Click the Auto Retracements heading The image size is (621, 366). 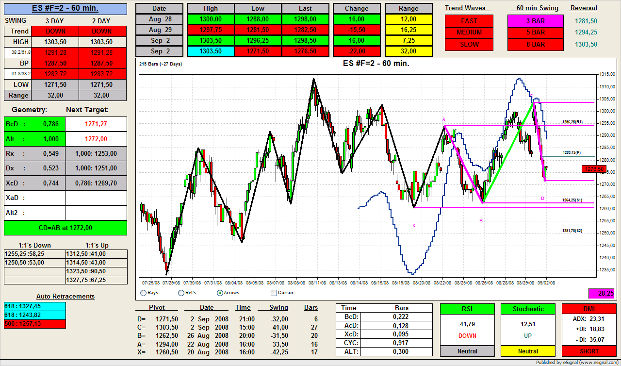tap(65, 296)
